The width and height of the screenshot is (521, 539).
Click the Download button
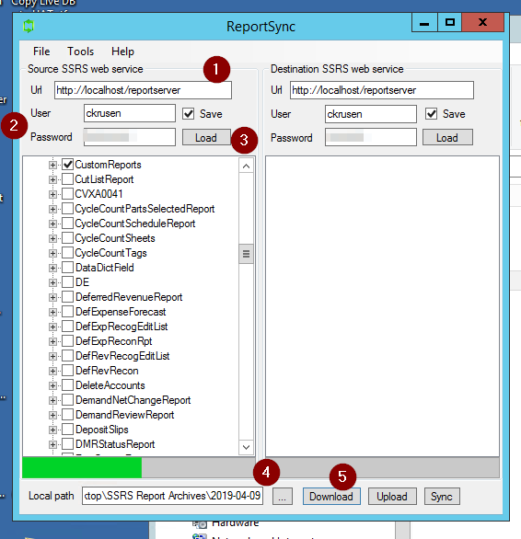click(331, 497)
